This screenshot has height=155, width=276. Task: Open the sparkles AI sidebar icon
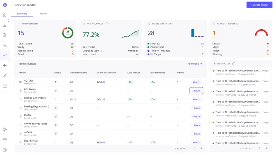pyautogui.click(x=5, y=76)
